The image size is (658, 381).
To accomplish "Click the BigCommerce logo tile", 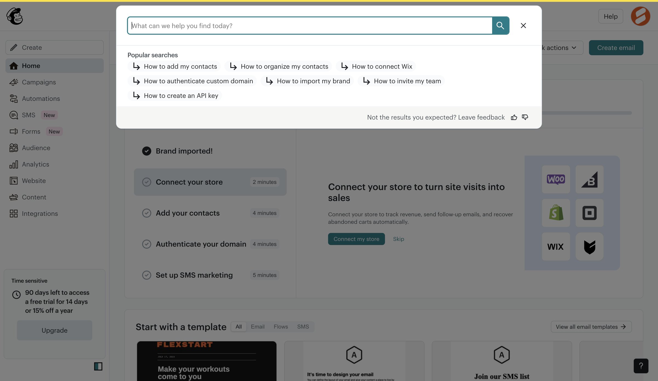I will point(589,179).
